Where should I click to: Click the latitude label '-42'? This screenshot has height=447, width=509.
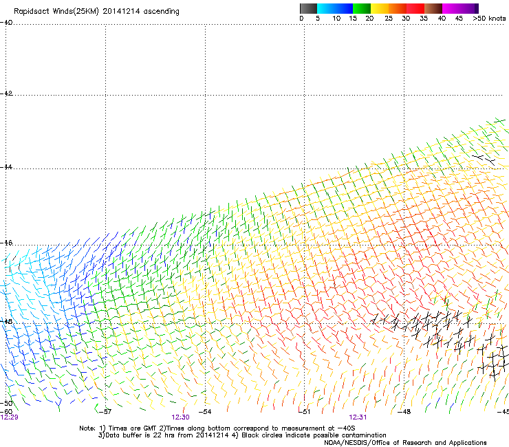[x=6, y=94]
